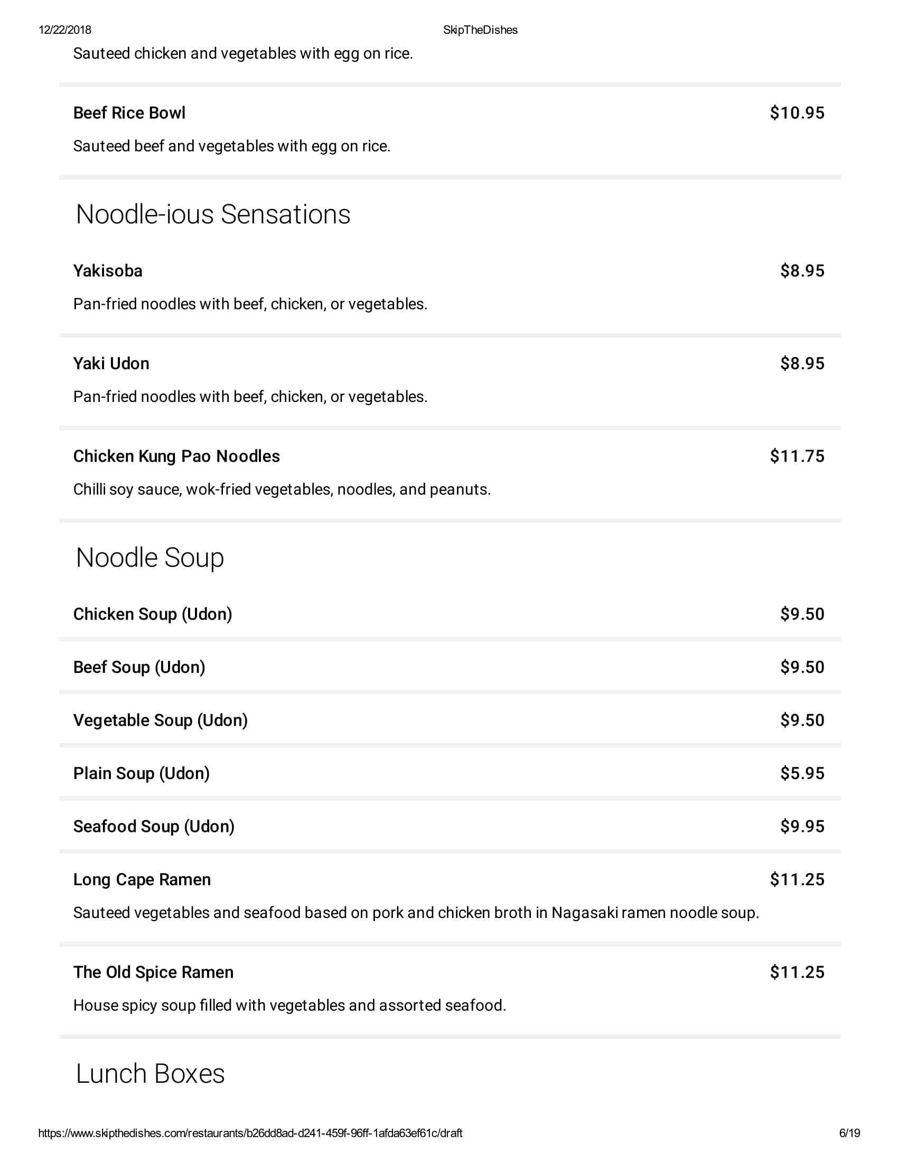The height and width of the screenshot is (1162, 898).
Task: Click the $10.95 Beef Rice Bowl price
Action: pyautogui.click(x=797, y=113)
